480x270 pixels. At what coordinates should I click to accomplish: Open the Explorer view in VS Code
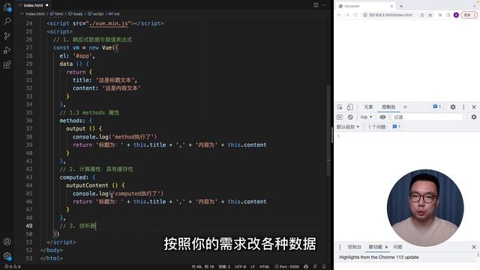[x=7, y=7]
